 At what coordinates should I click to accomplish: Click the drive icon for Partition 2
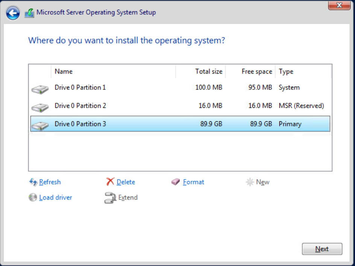pyautogui.click(x=40, y=107)
